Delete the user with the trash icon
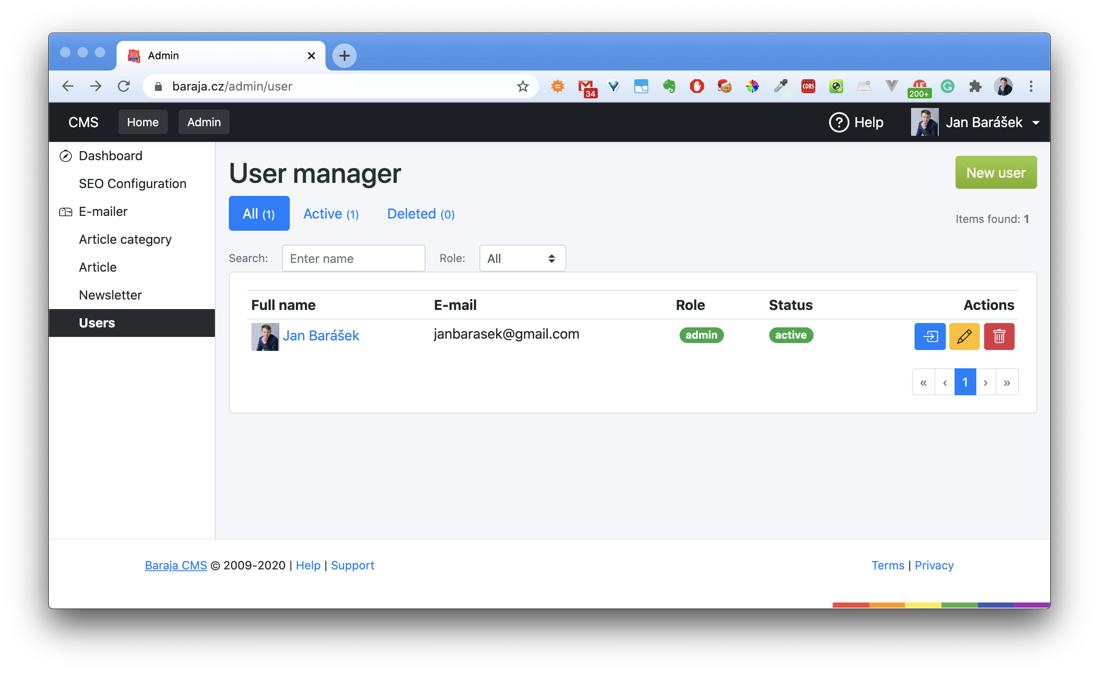 pyautogui.click(x=999, y=336)
